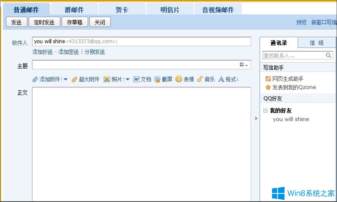The image size is (337, 202).
Task: Click the star icon for 发表到我的Qzone
Action: 268,87
